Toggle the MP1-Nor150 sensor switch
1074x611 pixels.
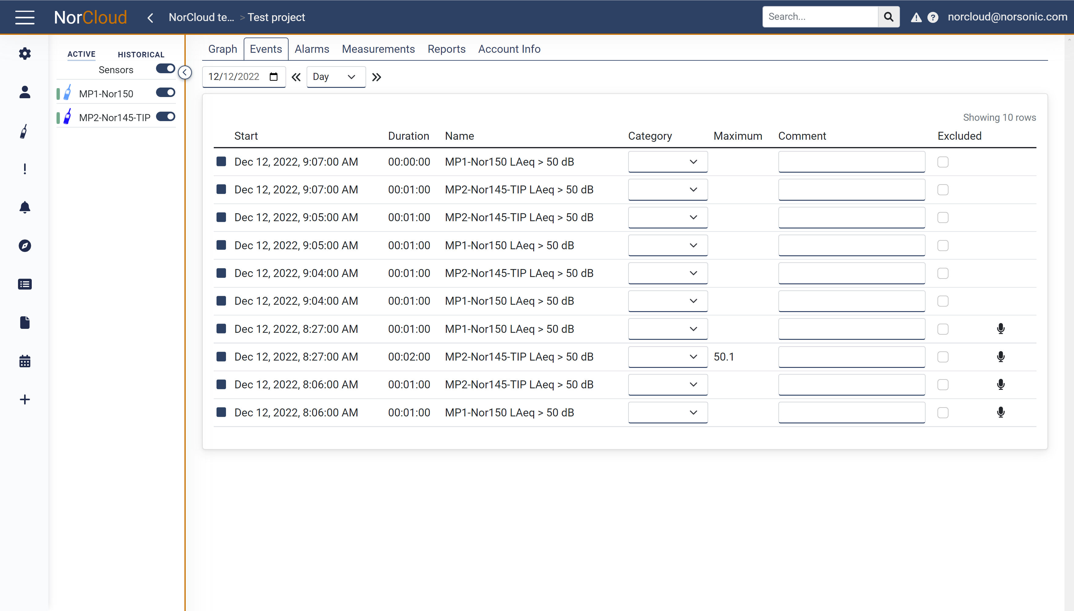pyautogui.click(x=166, y=92)
